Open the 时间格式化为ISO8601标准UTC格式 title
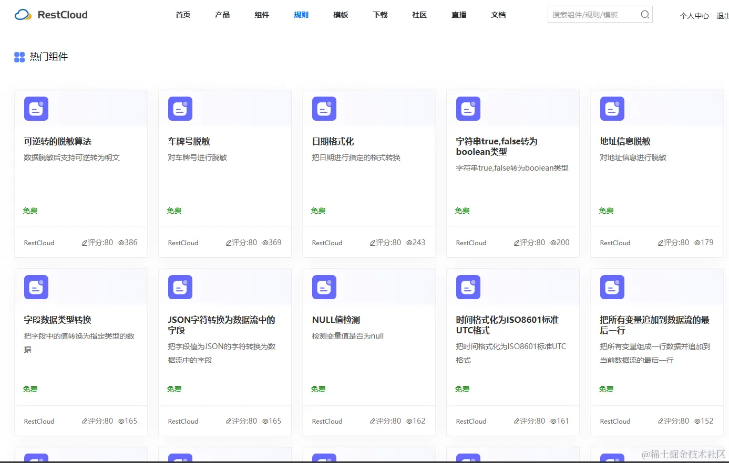 507,325
